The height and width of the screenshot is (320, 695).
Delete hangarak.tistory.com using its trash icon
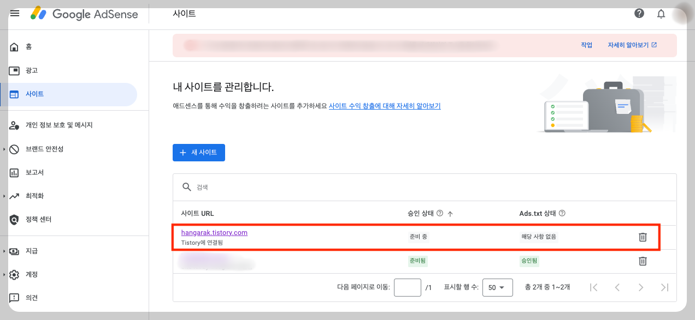(643, 237)
